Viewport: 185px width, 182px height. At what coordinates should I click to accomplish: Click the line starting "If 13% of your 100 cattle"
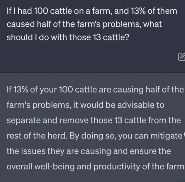tap(94, 90)
